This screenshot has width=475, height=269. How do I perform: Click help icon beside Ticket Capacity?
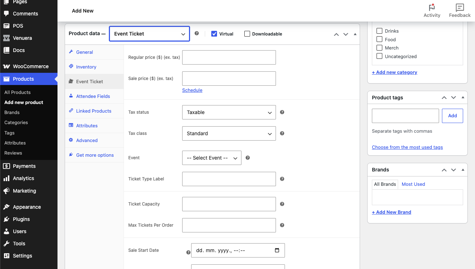pyautogui.click(x=282, y=204)
